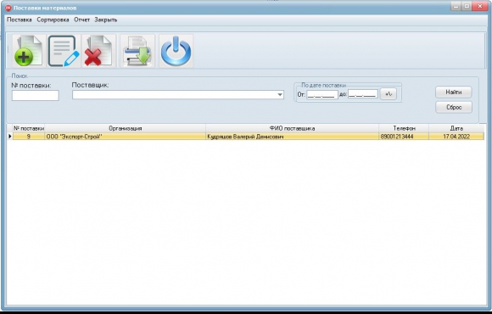Viewport: 492px width, 314px height.
Task: Select the ООО "Экспорт-Строй" row
Action: pos(249,137)
